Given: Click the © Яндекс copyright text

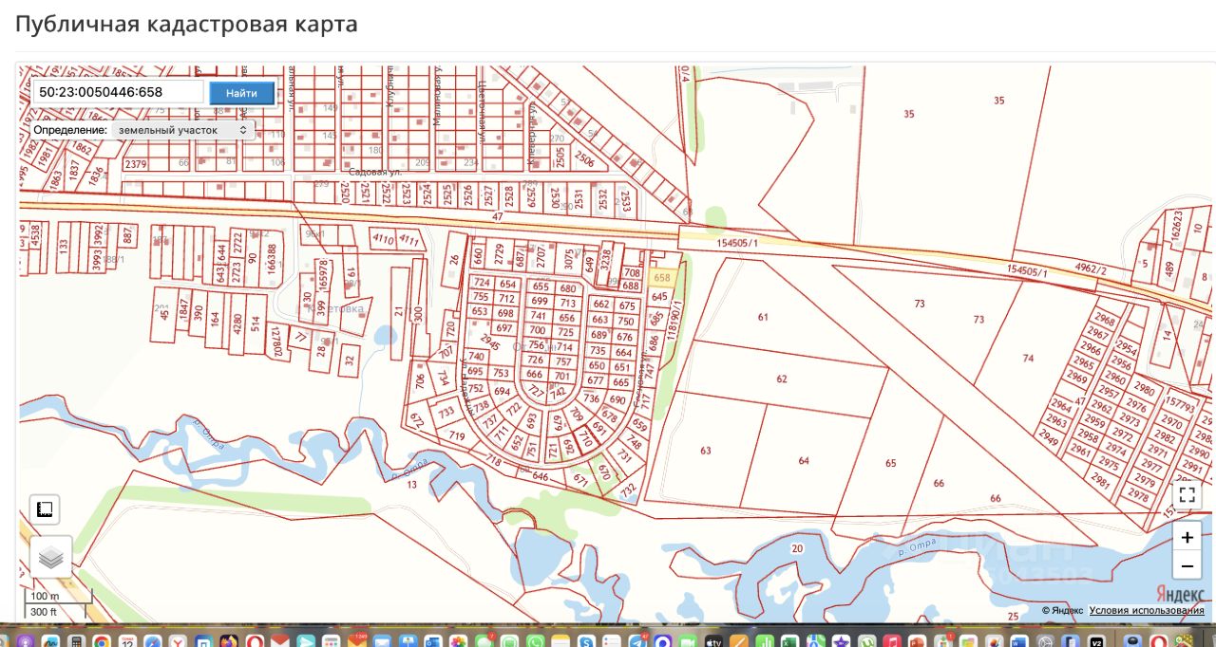Looking at the screenshot, I should click(1062, 611).
